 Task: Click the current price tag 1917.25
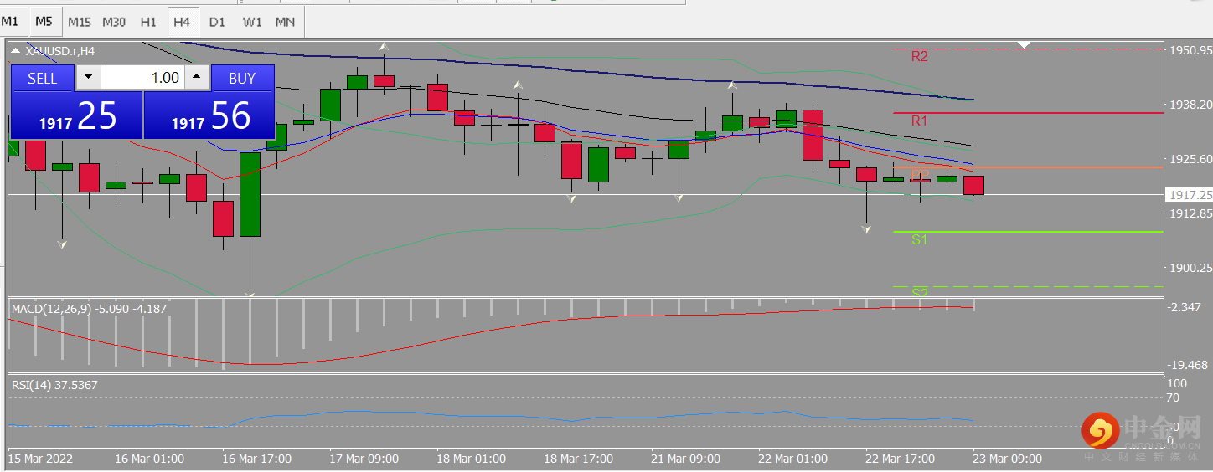1190,194
